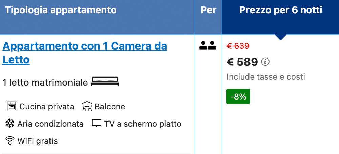Viewport: 339px width, 154px height.
Task: Click the Cucina privata label
Action: point(47,107)
